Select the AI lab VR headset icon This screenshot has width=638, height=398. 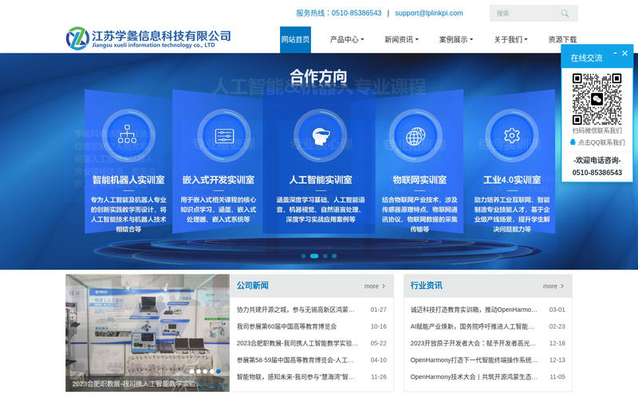(321, 135)
